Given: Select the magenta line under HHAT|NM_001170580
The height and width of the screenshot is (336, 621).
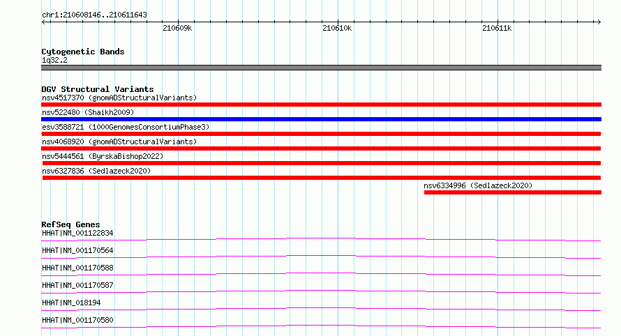Looking at the screenshot, I should click(x=321, y=326).
